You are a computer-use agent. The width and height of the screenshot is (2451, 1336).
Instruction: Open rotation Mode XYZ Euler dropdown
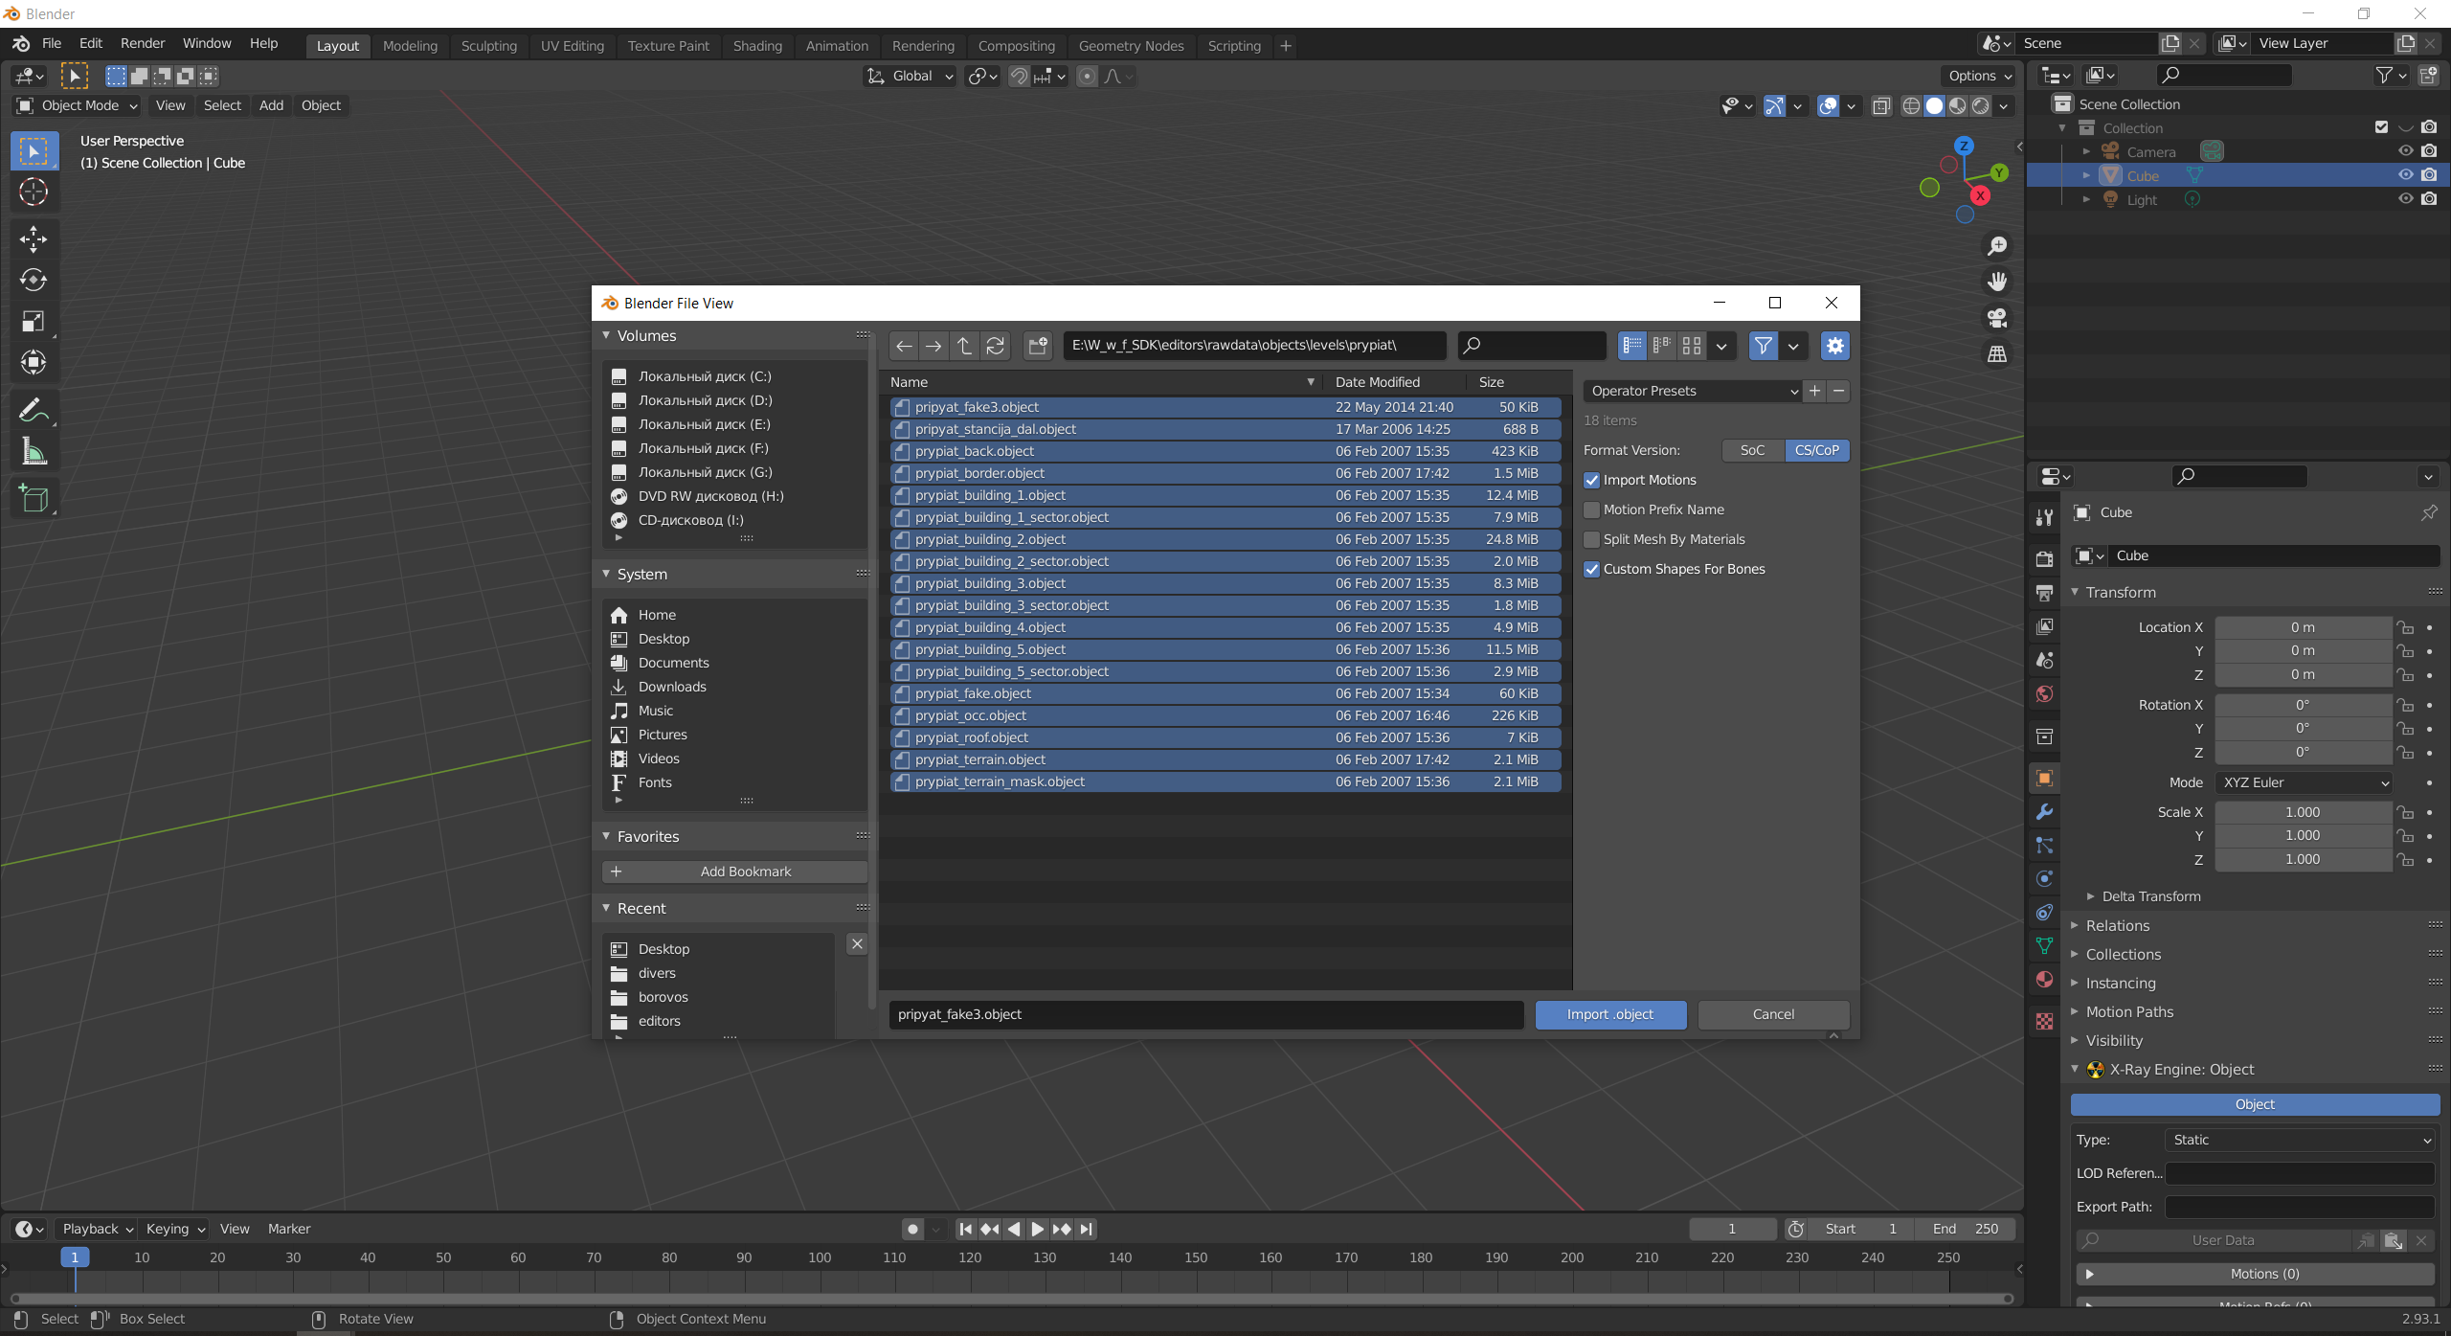pos(2304,782)
